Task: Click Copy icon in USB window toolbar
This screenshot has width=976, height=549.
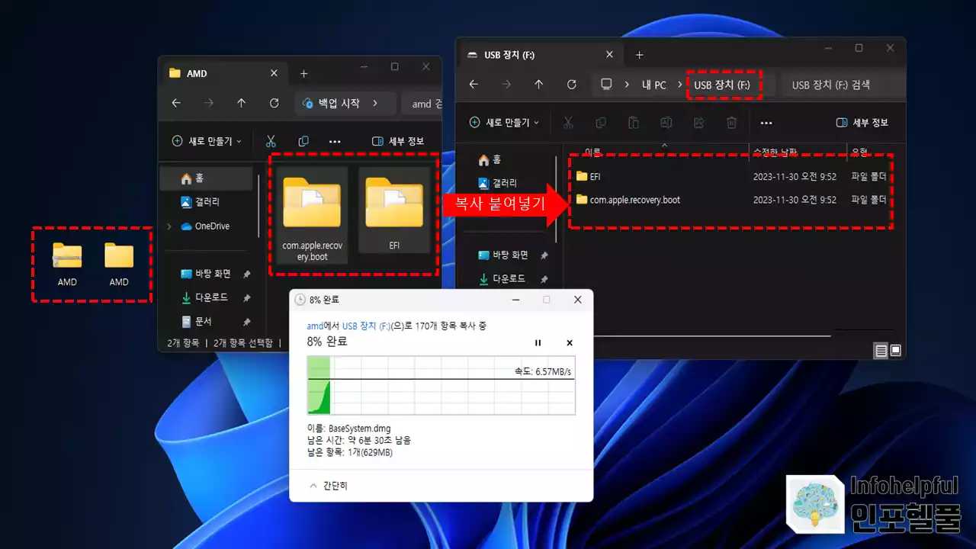Action: point(601,123)
